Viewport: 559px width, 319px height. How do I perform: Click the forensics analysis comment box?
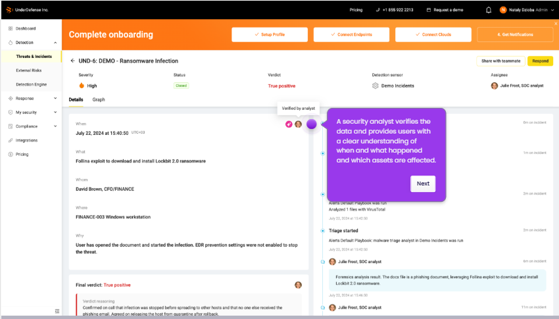pos(437,280)
